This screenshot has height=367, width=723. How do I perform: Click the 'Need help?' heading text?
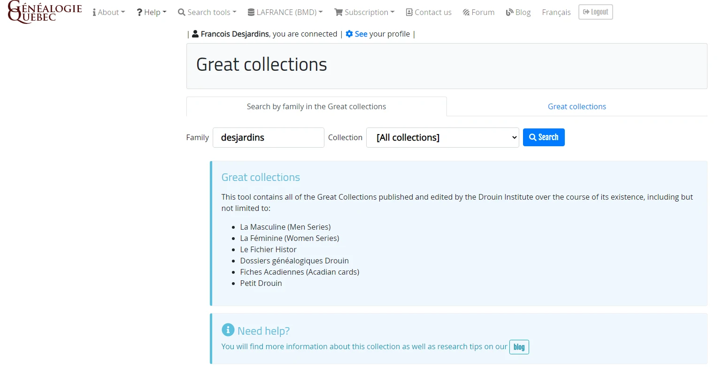[x=263, y=331]
